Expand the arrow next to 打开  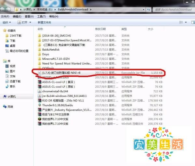pyautogui.click(x=30, y=23)
